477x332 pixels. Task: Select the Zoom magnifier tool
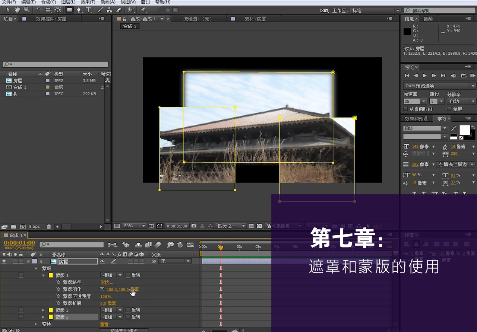pyautogui.click(x=27, y=10)
